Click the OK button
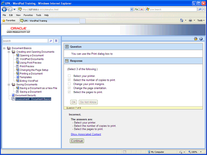 (74, 102)
